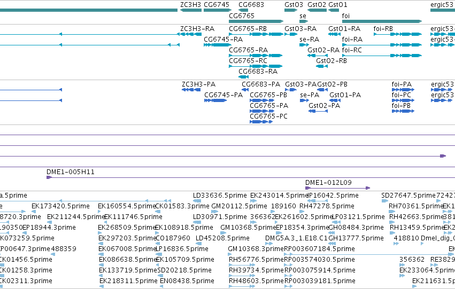Viewport: 455px width, 289px height.
Task: Select protein GstO3-PA
Action: click(301, 84)
